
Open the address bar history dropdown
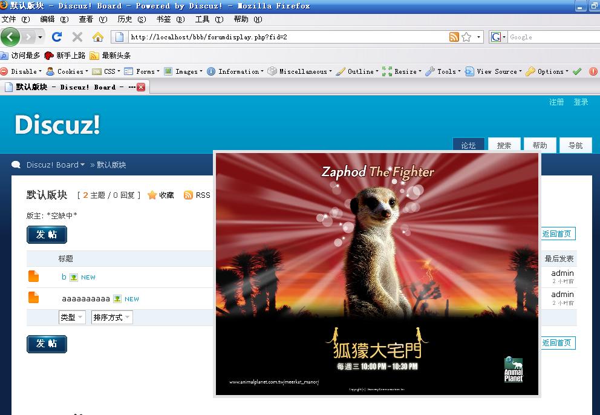coord(478,37)
